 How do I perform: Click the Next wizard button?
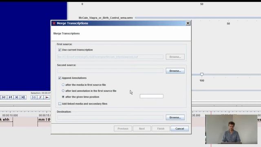(142, 129)
